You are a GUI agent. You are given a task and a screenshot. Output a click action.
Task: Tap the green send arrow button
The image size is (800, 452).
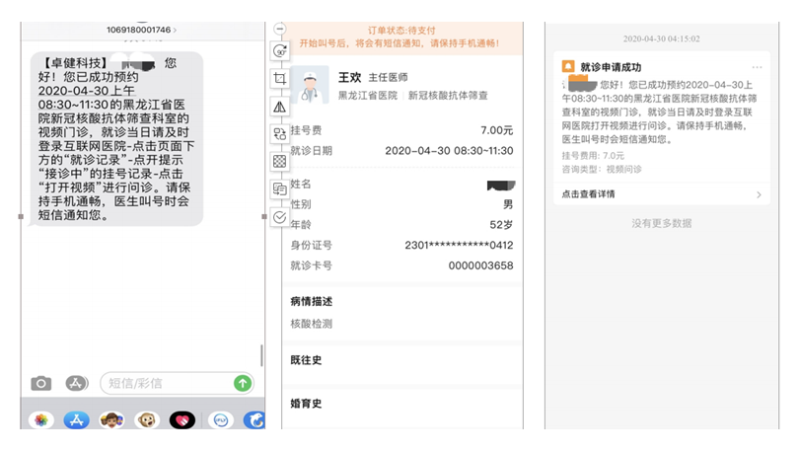[243, 383]
